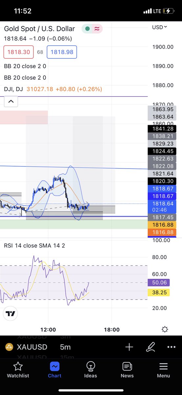
Task: Select the Gold Spot / U.S. Dollar title
Action: point(39,29)
